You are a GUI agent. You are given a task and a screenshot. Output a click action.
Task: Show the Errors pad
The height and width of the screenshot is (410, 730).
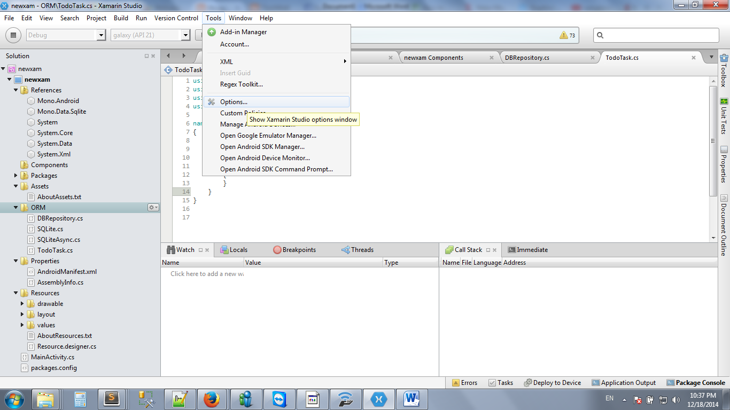pyautogui.click(x=464, y=383)
